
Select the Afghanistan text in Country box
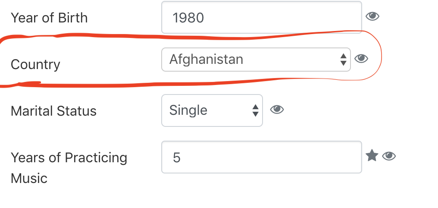pos(206,60)
